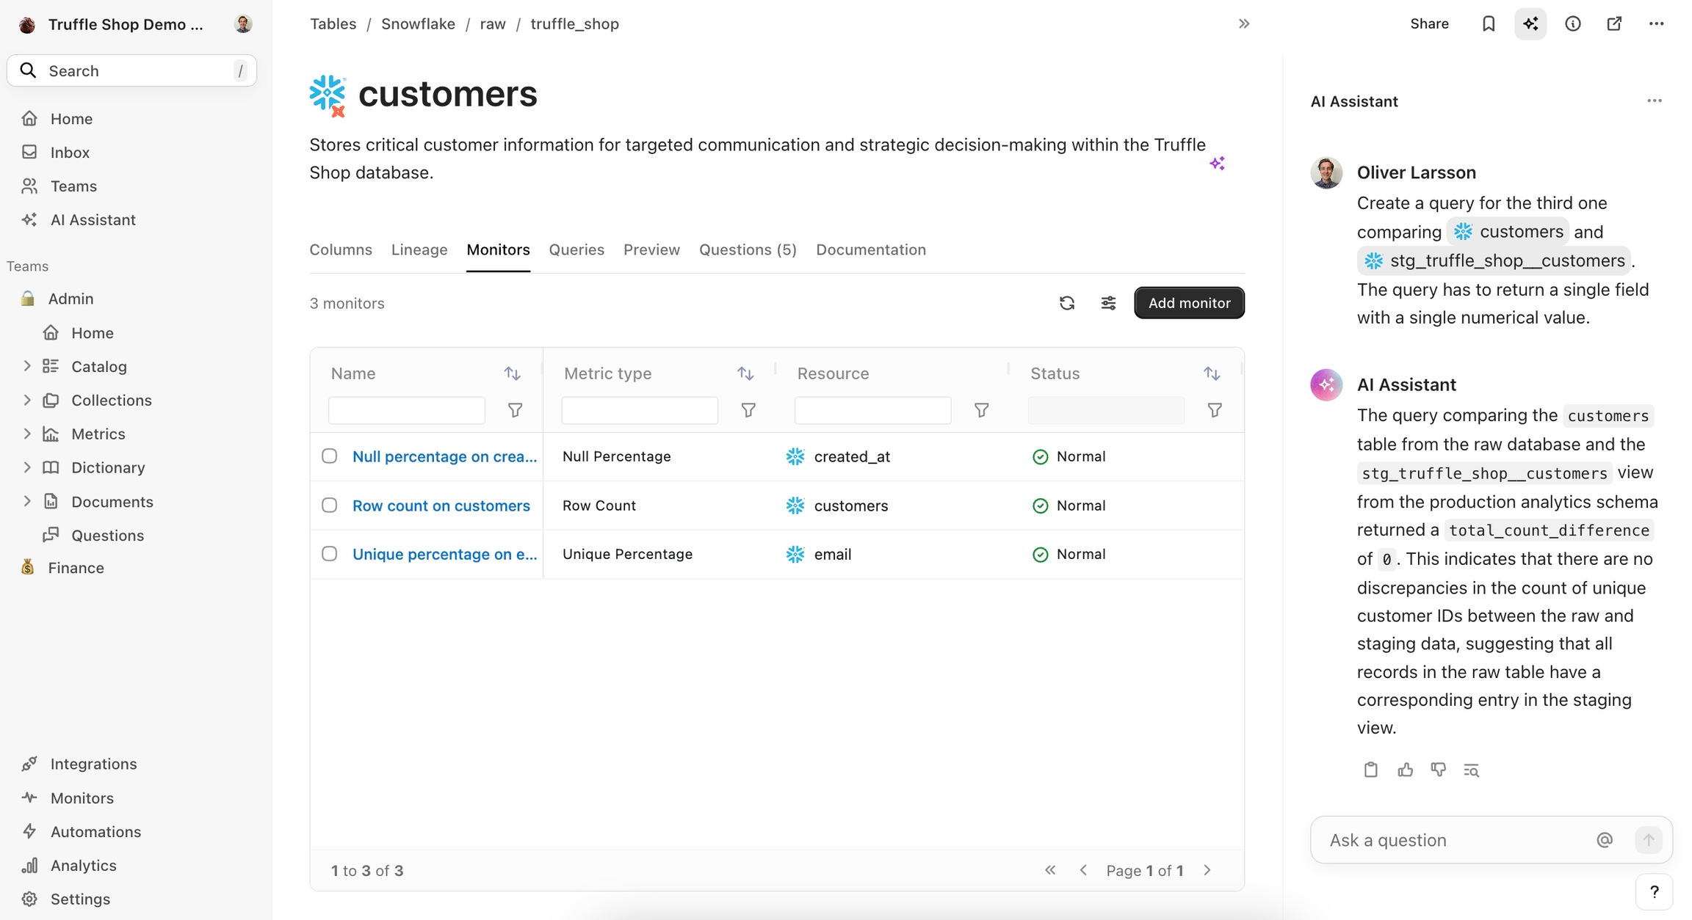1692x920 pixels.
Task: Open the info icon in top bar
Action: 1572,24
